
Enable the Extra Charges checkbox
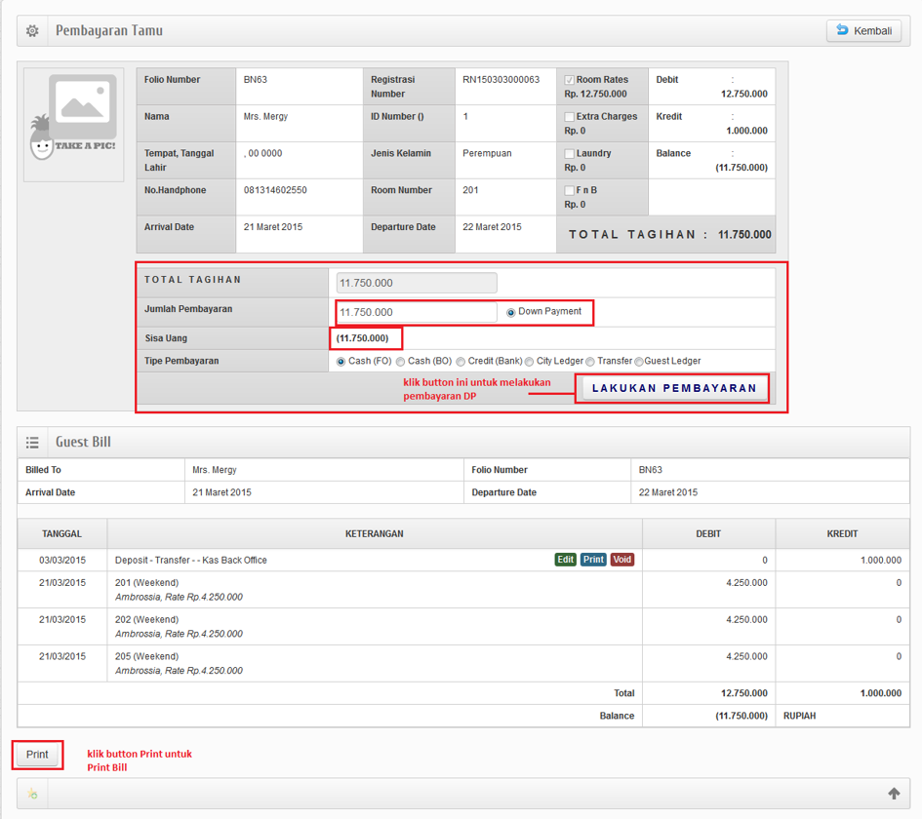click(x=570, y=117)
